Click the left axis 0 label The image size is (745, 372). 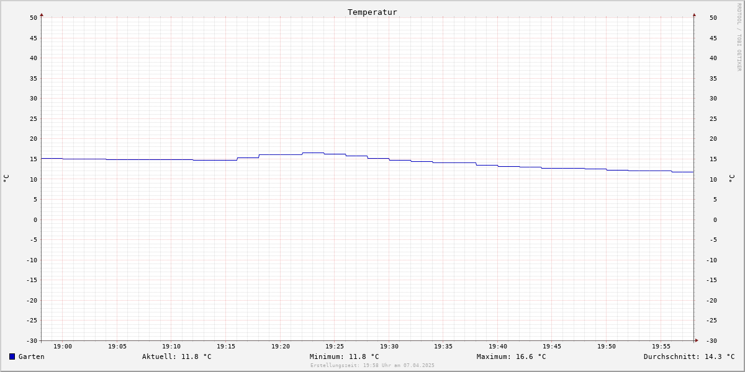[x=35, y=219]
